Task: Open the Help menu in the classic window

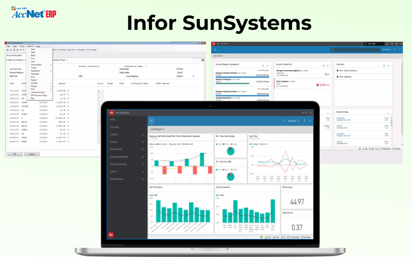Action: (x=38, y=46)
